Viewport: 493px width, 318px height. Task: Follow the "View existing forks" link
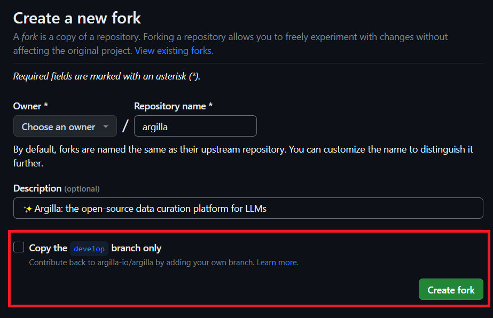point(174,51)
